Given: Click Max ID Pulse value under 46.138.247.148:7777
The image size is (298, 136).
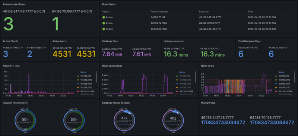Looking at the screenshot, I should [x=223, y=123].
